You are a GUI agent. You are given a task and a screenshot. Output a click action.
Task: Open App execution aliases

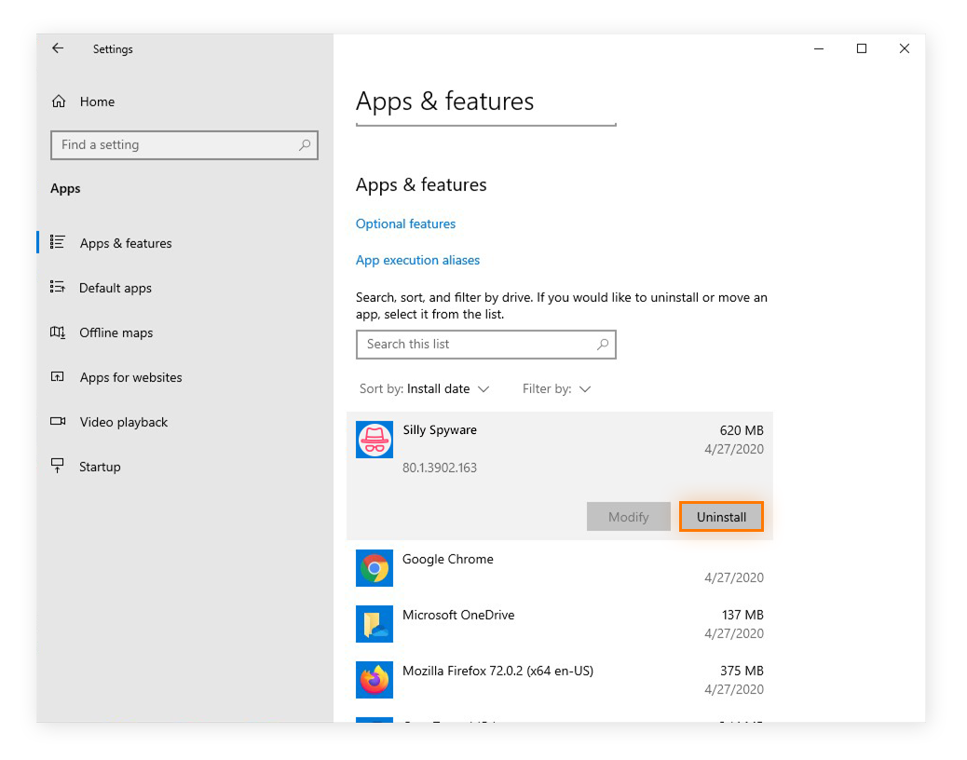417,260
